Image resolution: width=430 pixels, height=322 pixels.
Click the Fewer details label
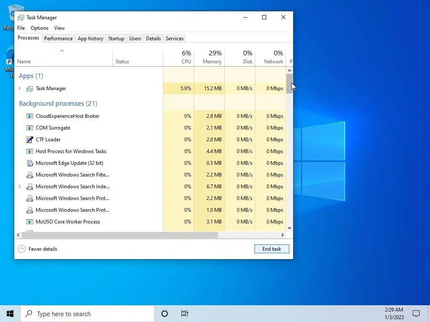pyautogui.click(x=43, y=249)
